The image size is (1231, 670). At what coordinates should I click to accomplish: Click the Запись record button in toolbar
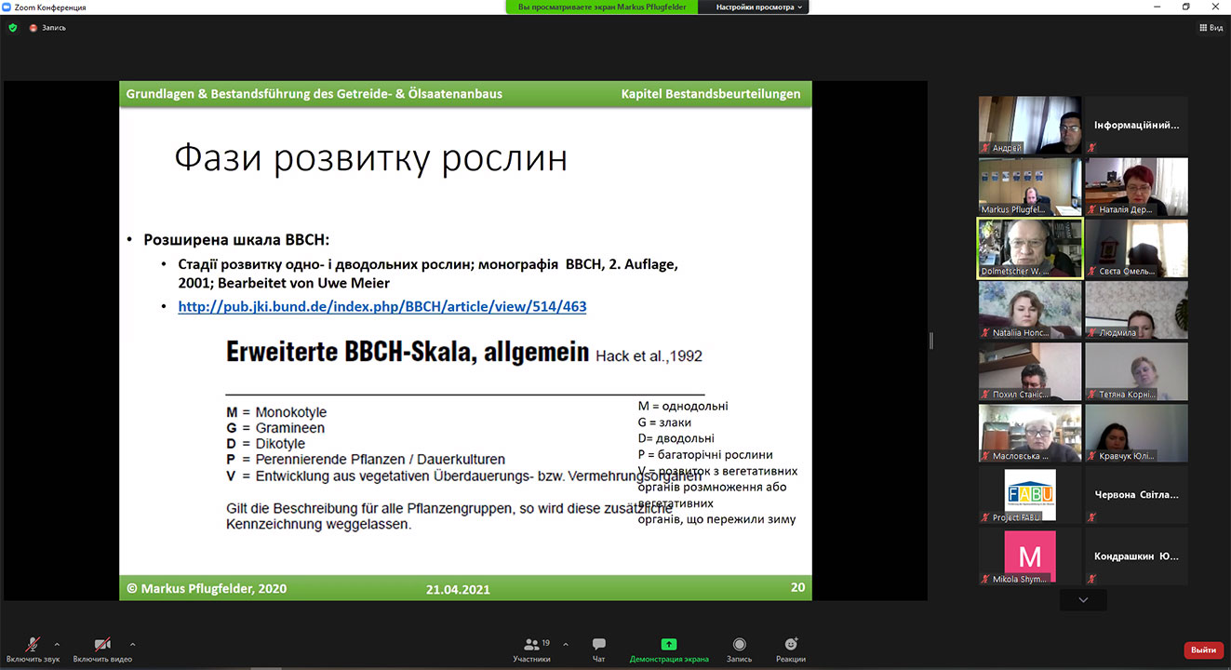[739, 650]
